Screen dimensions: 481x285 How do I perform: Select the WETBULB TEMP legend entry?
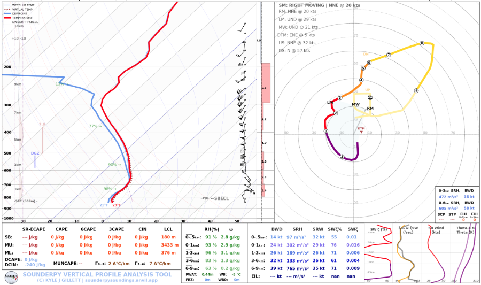tap(19, 5)
